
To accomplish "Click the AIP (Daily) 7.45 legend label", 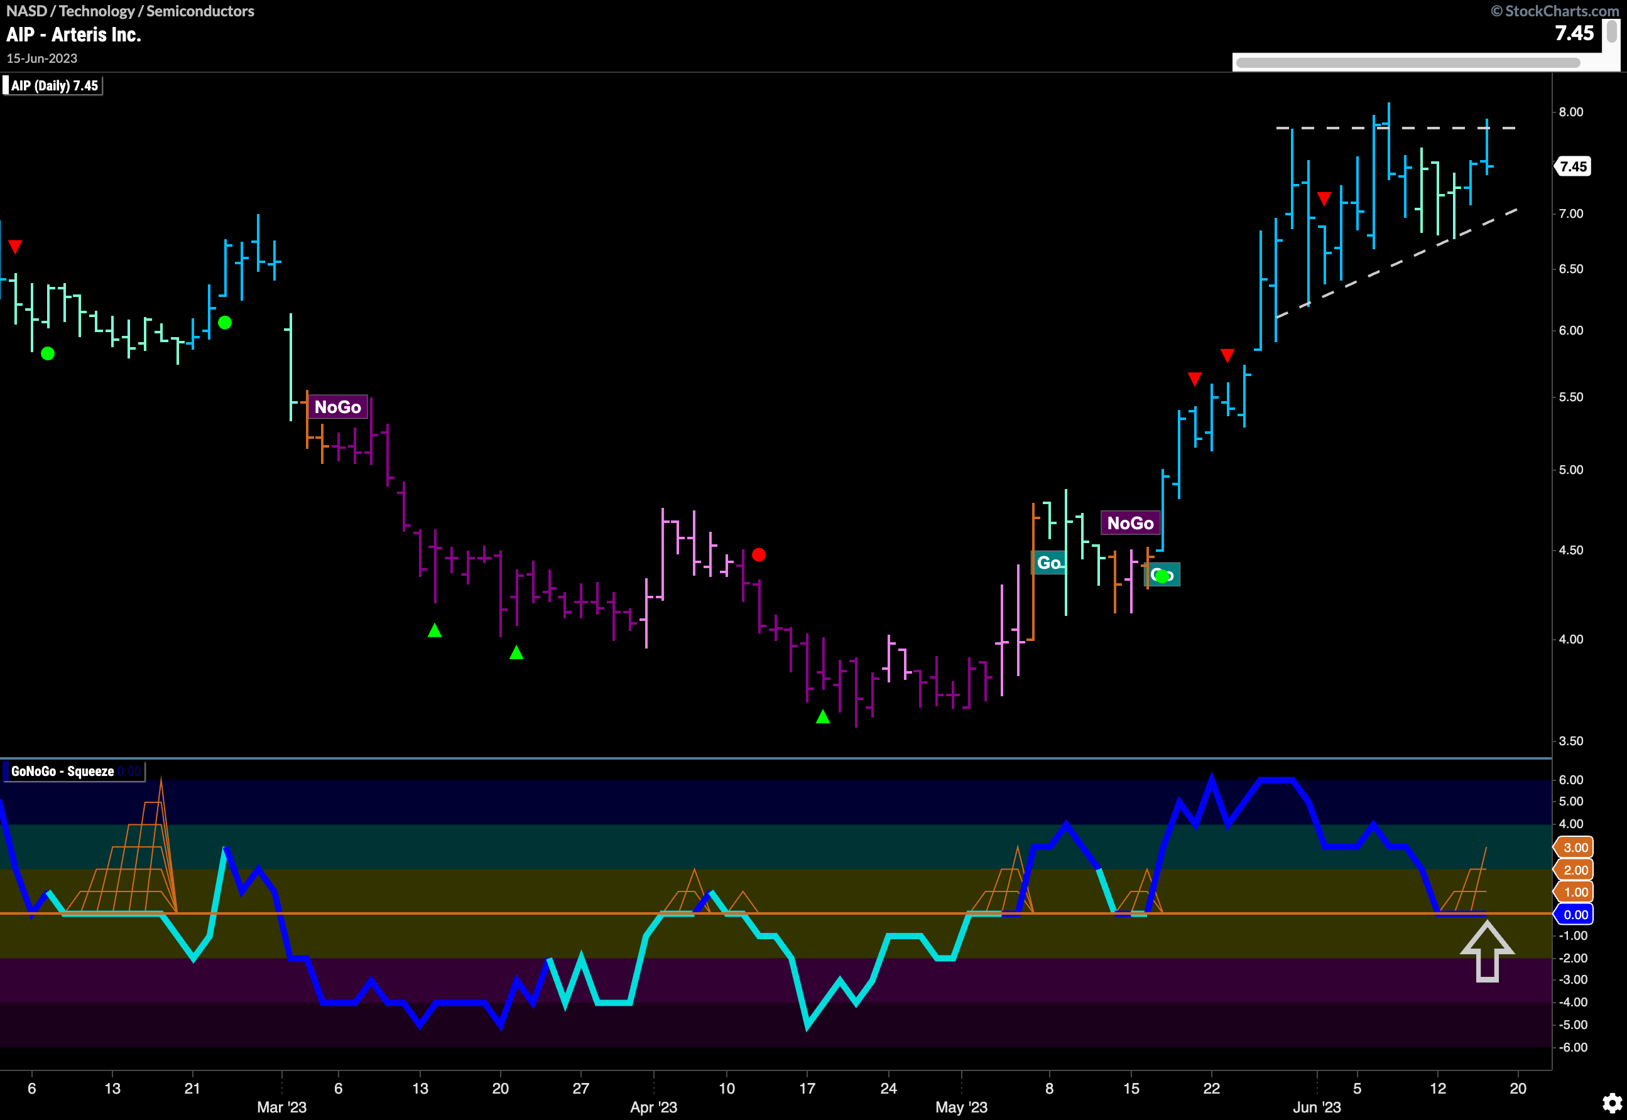I will [54, 85].
